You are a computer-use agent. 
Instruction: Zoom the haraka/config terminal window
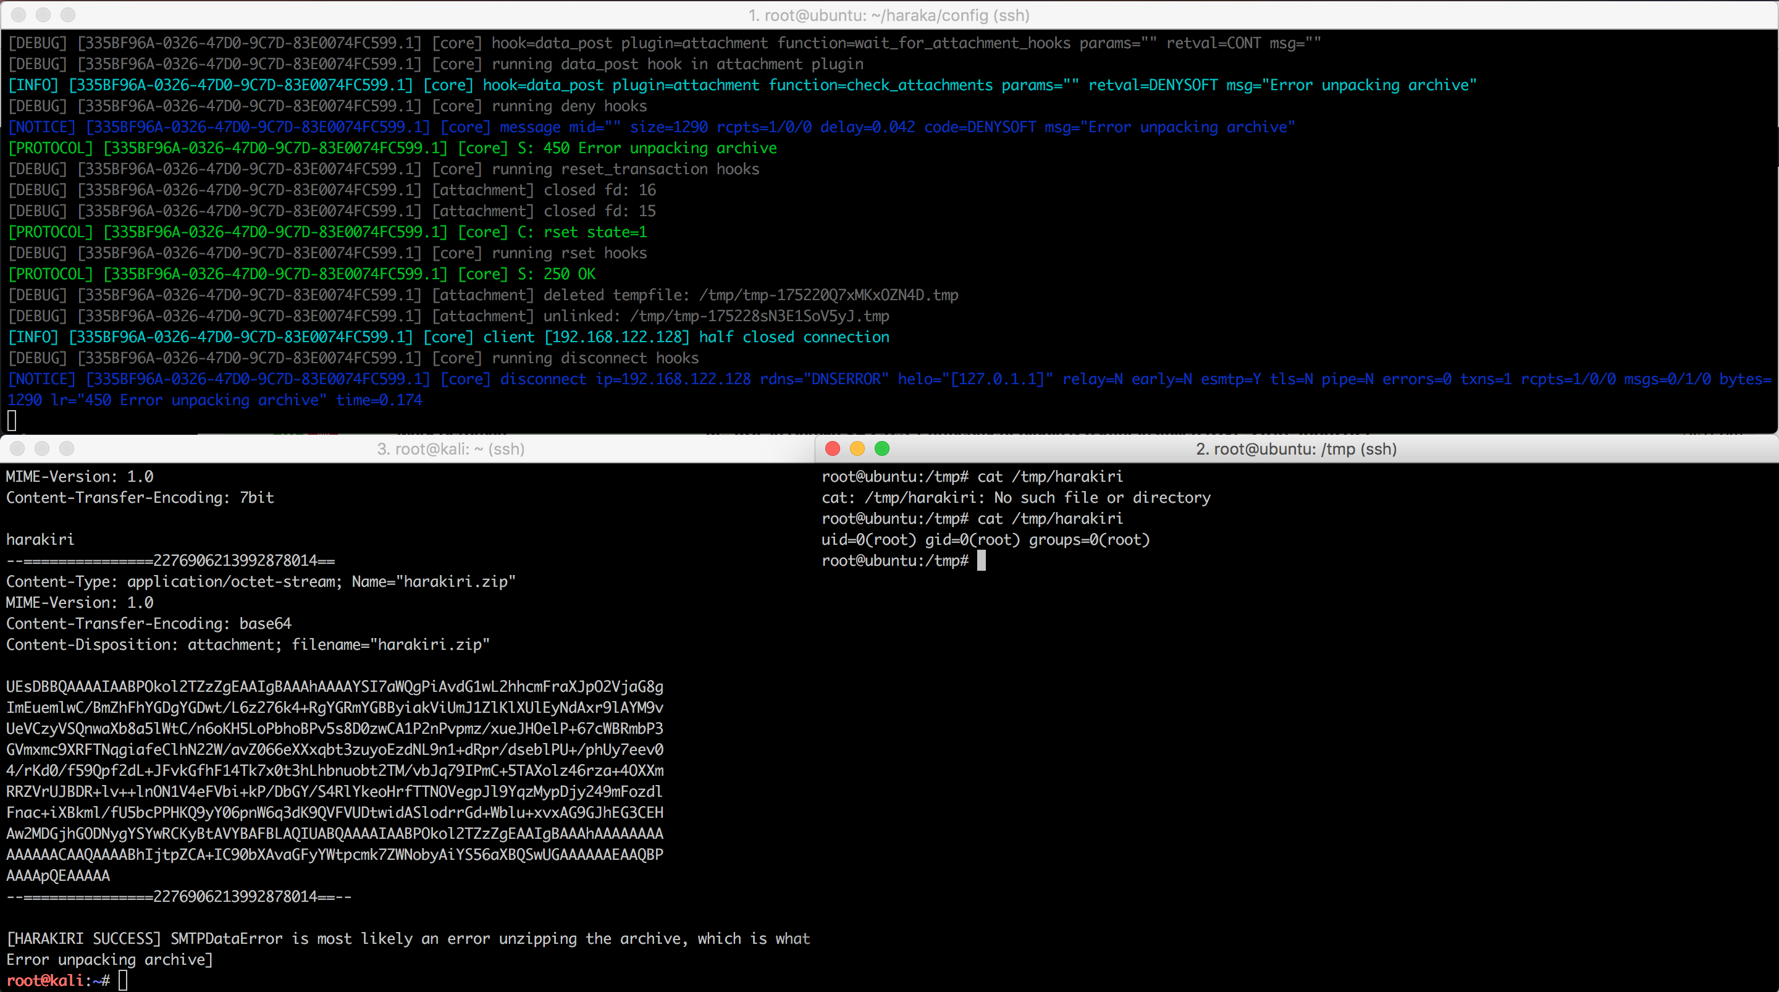pos(68,14)
